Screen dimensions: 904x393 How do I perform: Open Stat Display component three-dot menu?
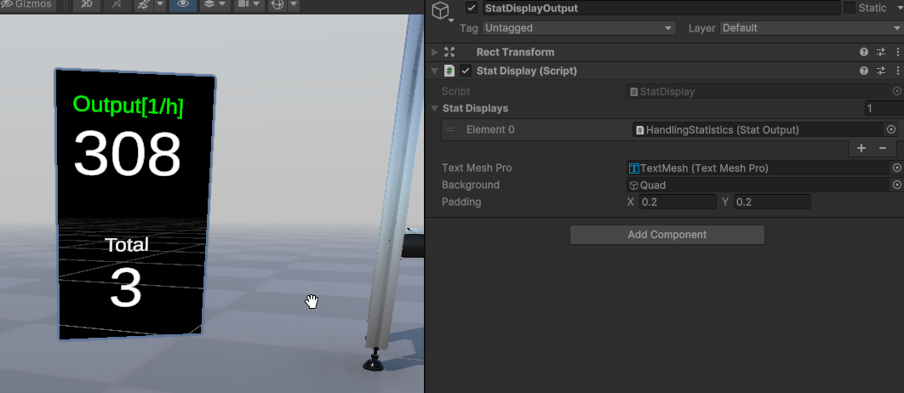897,71
